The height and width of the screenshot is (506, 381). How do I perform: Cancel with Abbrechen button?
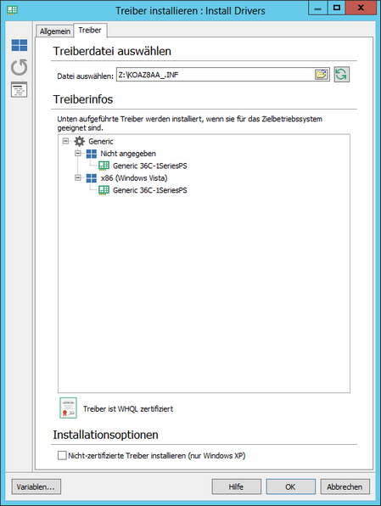345,486
